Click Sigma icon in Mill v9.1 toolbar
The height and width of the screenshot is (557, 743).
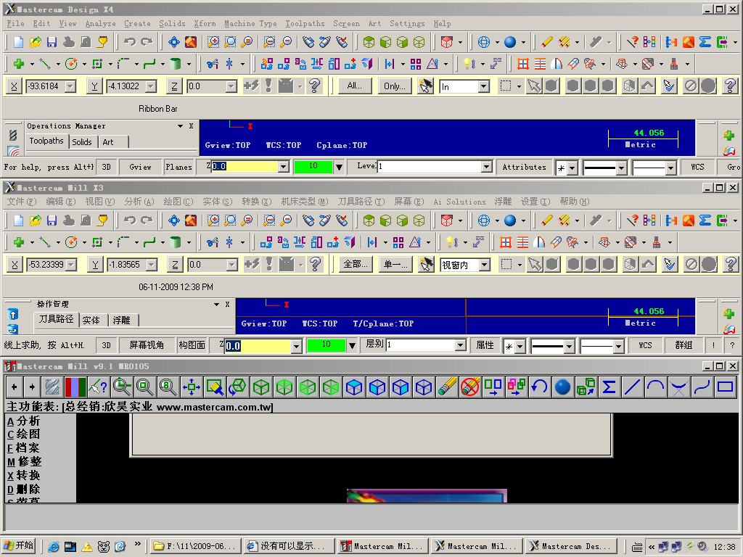coord(609,387)
